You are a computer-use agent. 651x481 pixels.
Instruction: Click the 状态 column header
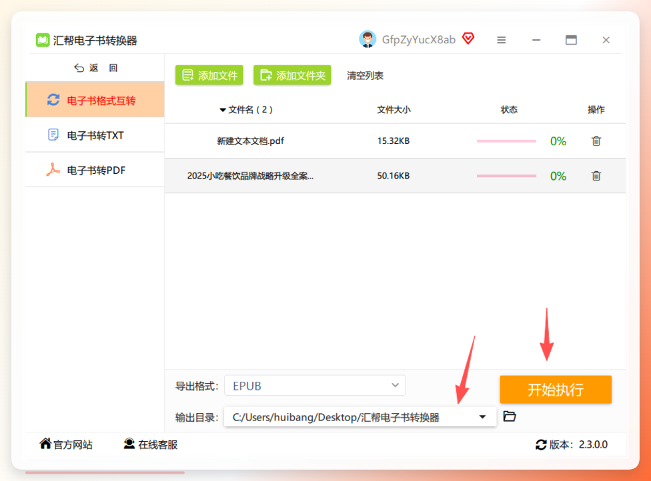[x=509, y=110]
